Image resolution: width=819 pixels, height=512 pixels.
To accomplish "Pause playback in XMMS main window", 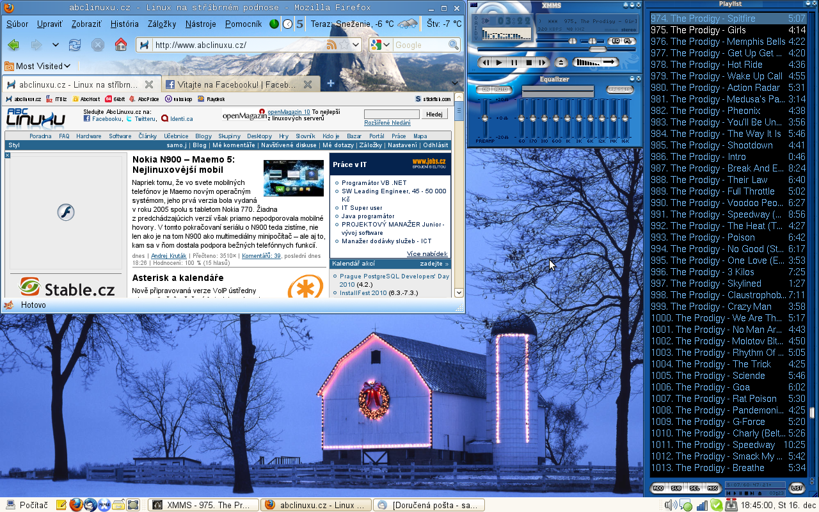I will point(514,63).
